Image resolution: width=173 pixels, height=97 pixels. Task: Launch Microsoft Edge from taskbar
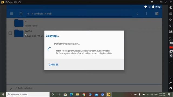point(71,95)
